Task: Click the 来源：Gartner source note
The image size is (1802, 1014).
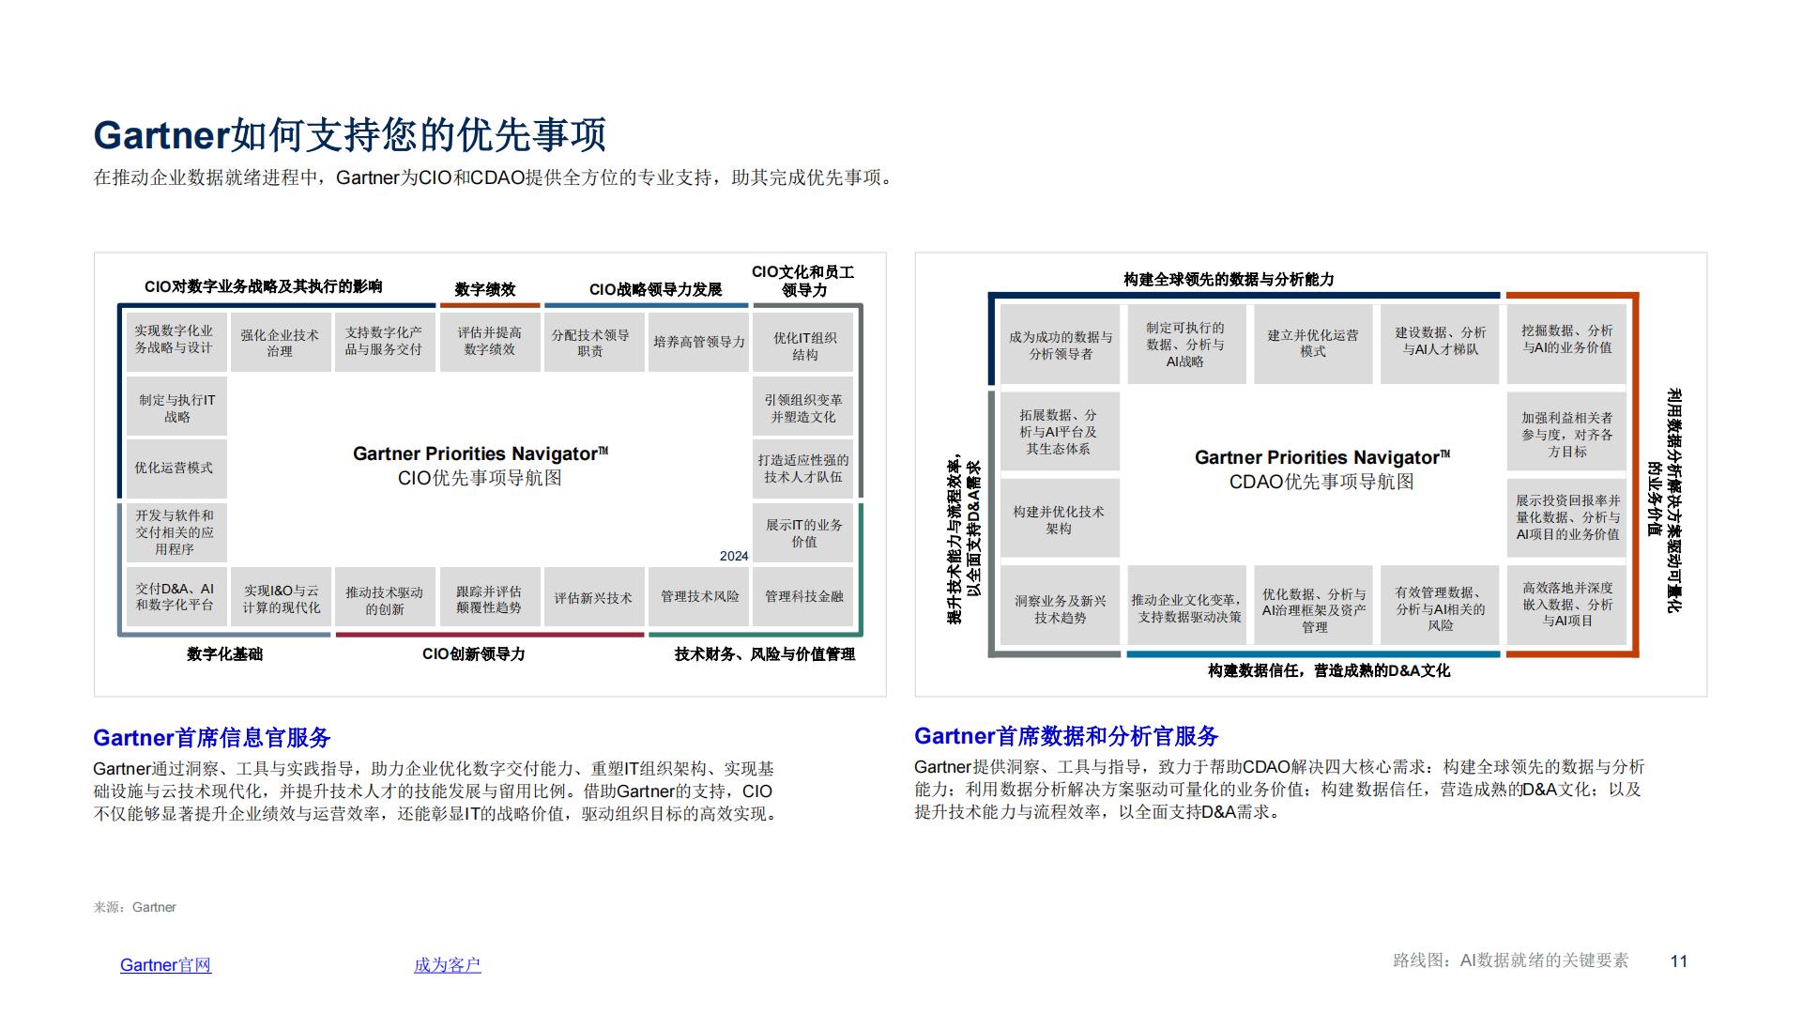Action: click(135, 907)
